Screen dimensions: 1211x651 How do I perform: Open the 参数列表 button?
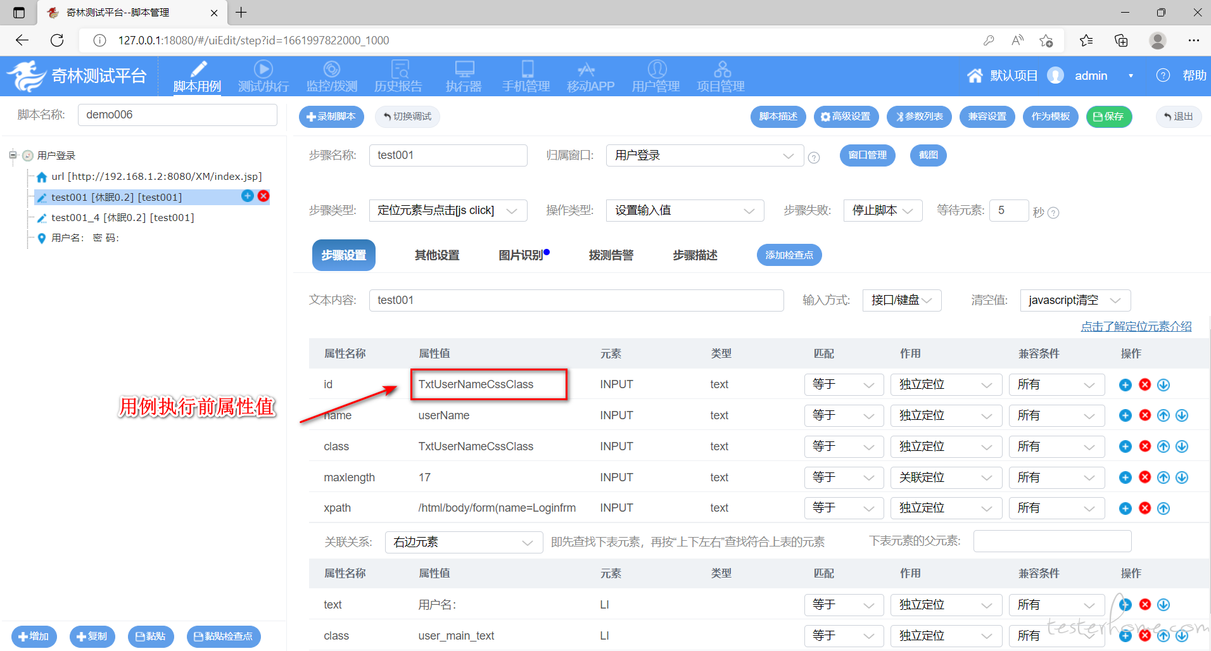click(x=919, y=117)
